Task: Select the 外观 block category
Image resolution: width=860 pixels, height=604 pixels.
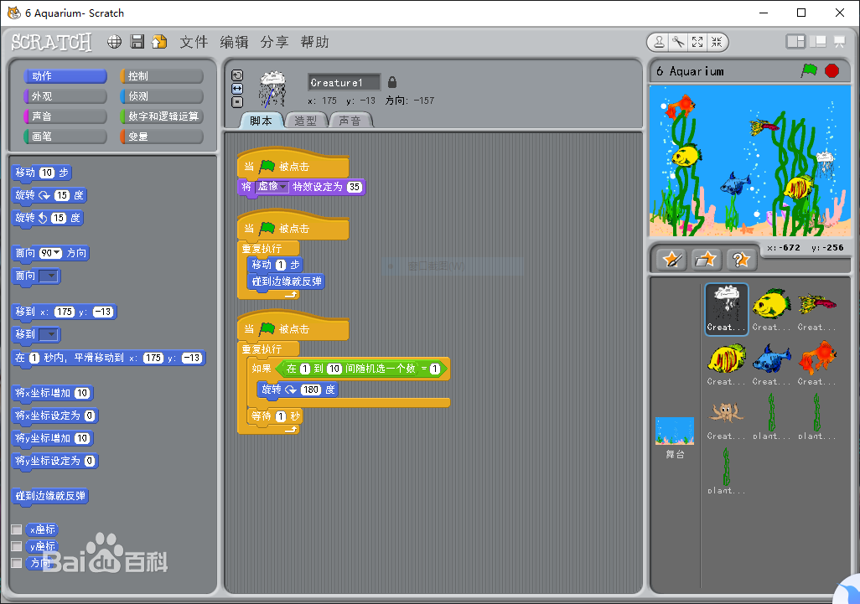Action: (65, 96)
